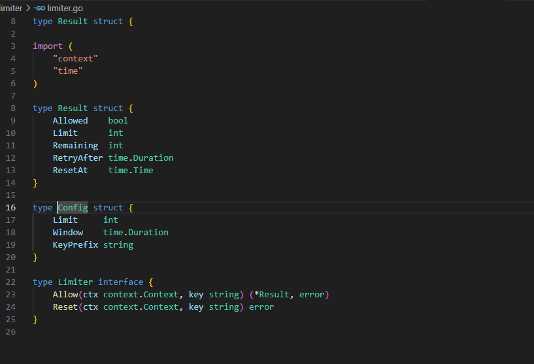This screenshot has width=534, height=364.
Task: Click the KeyPrefix field name
Action: tap(75, 245)
